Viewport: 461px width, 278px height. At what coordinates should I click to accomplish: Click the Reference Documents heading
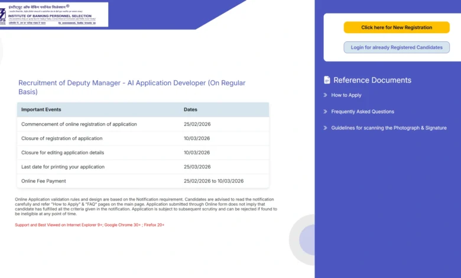(372, 80)
